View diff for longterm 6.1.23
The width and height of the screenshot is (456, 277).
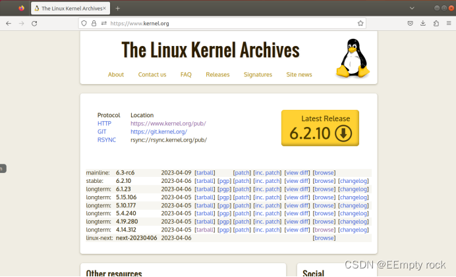297,189
